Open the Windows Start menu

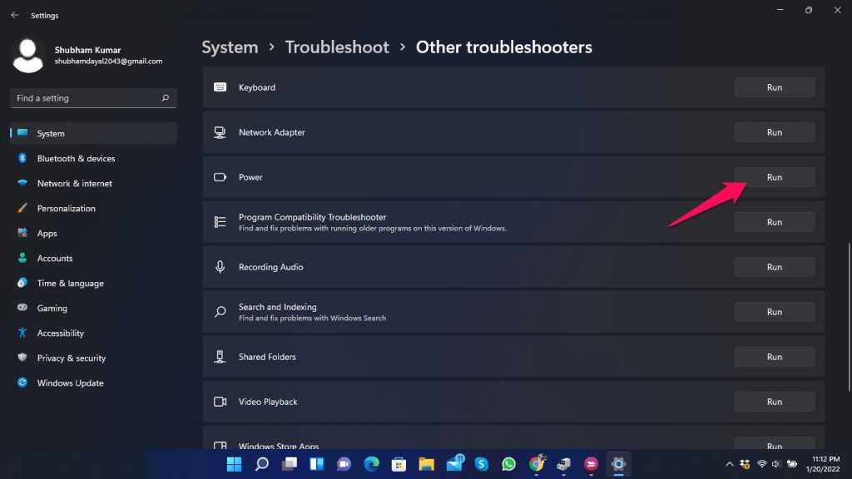pyautogui.click(x=234, y=463)
